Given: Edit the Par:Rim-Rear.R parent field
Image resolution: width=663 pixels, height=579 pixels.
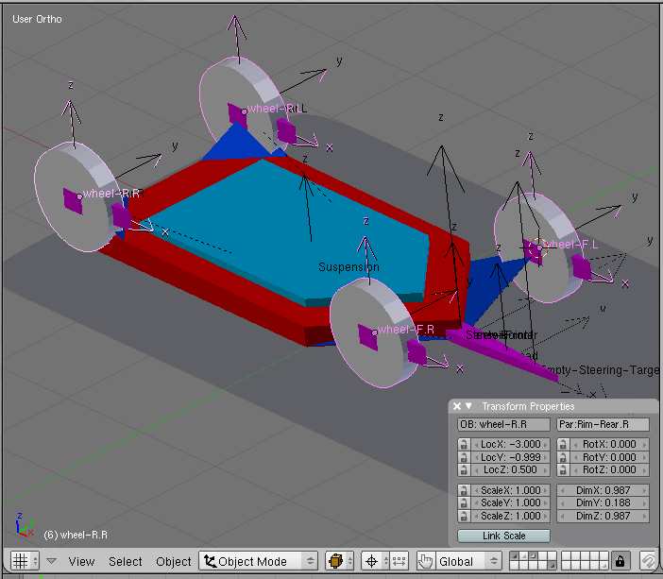Looking at the screenshot, I should click(x=603, y=424).
